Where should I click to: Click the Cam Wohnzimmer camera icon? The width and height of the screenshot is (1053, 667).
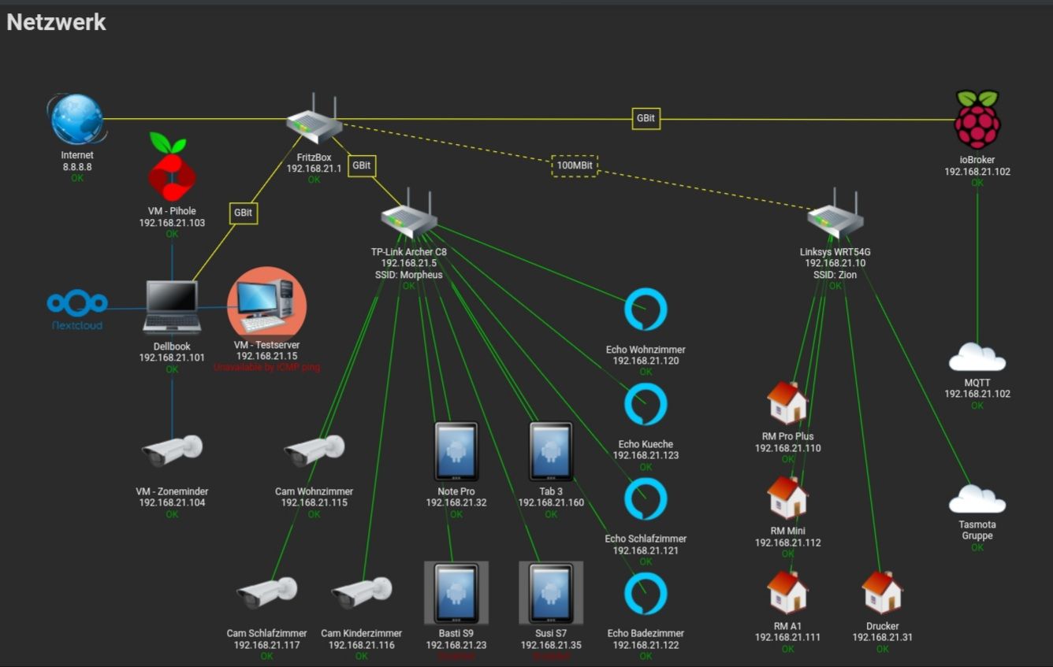coord(314,452)
